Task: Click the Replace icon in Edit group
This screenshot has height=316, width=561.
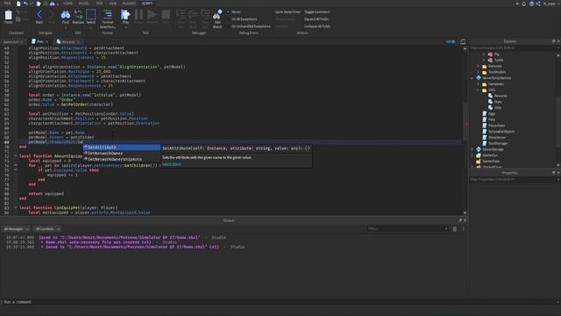Action: [78, 15]
